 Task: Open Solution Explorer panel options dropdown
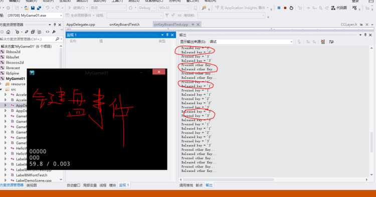click(x=50, y=25)
